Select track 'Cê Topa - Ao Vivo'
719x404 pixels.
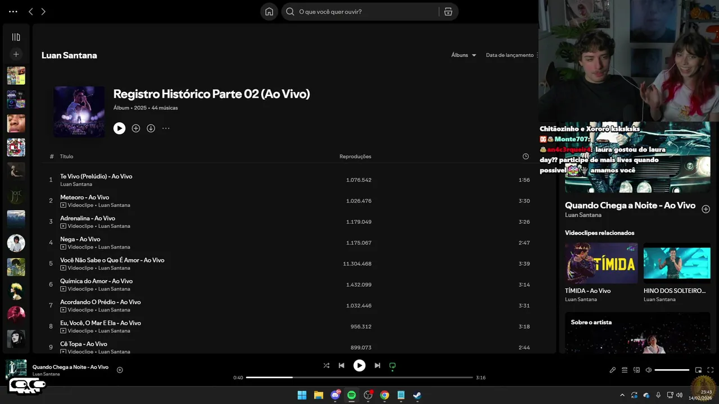pos(84,344)
